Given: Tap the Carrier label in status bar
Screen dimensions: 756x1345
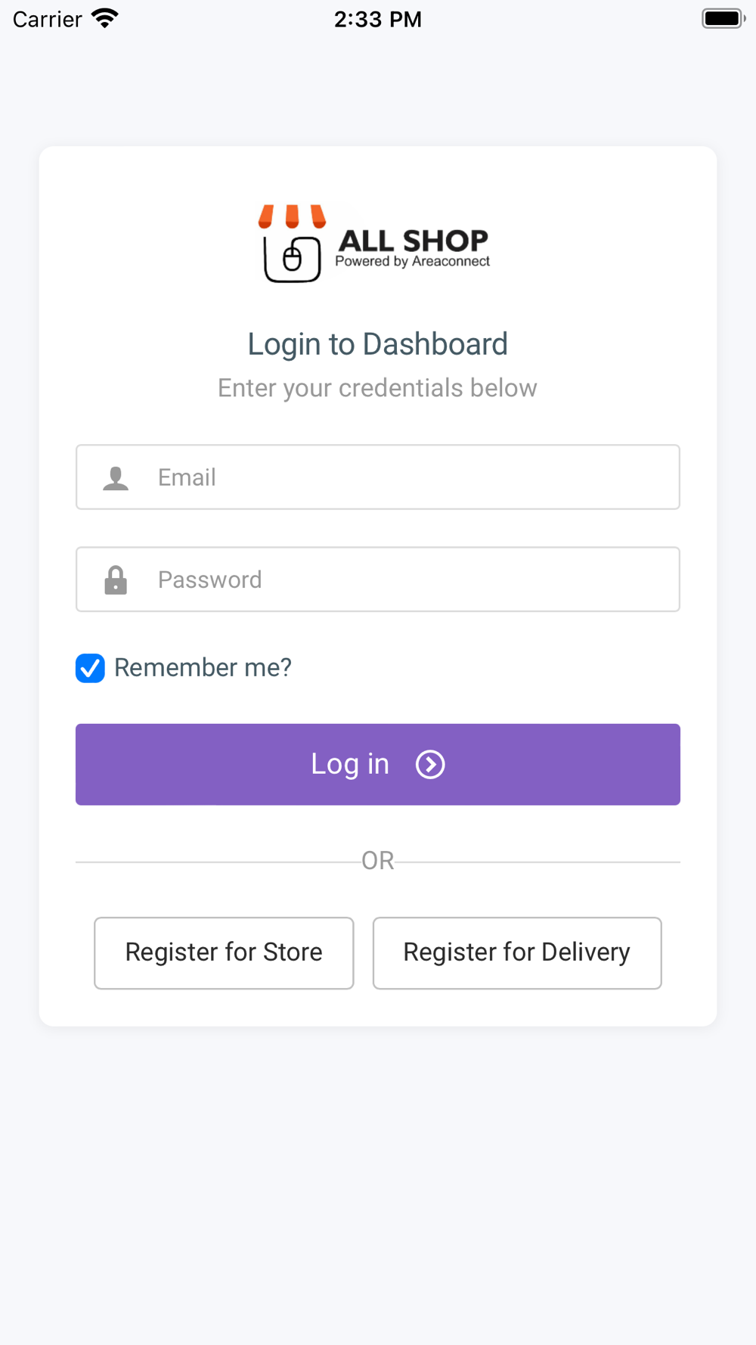Looking at the screenshot, I should pyautogui.click(x=48, y=19).
